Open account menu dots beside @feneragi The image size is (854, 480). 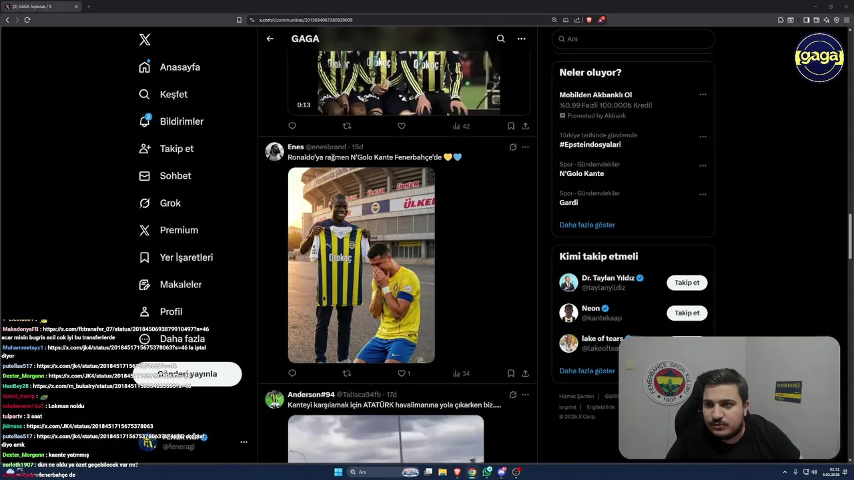(244, 442)
